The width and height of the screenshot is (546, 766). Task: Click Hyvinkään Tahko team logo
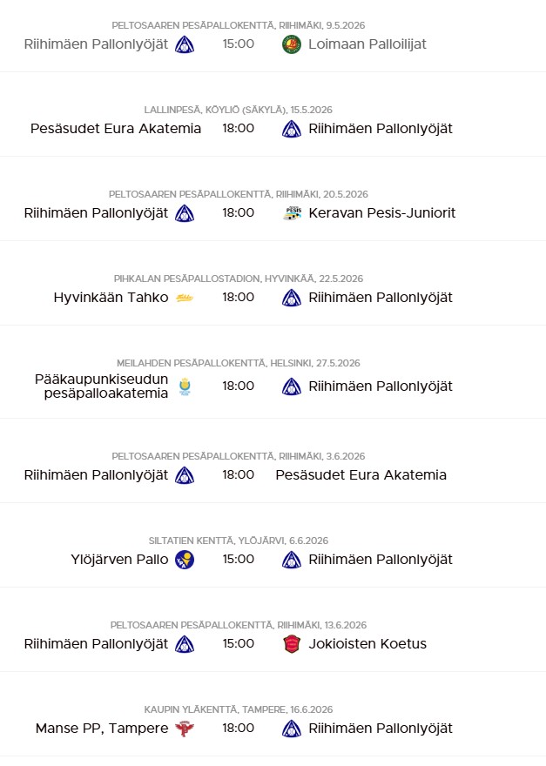185,298
